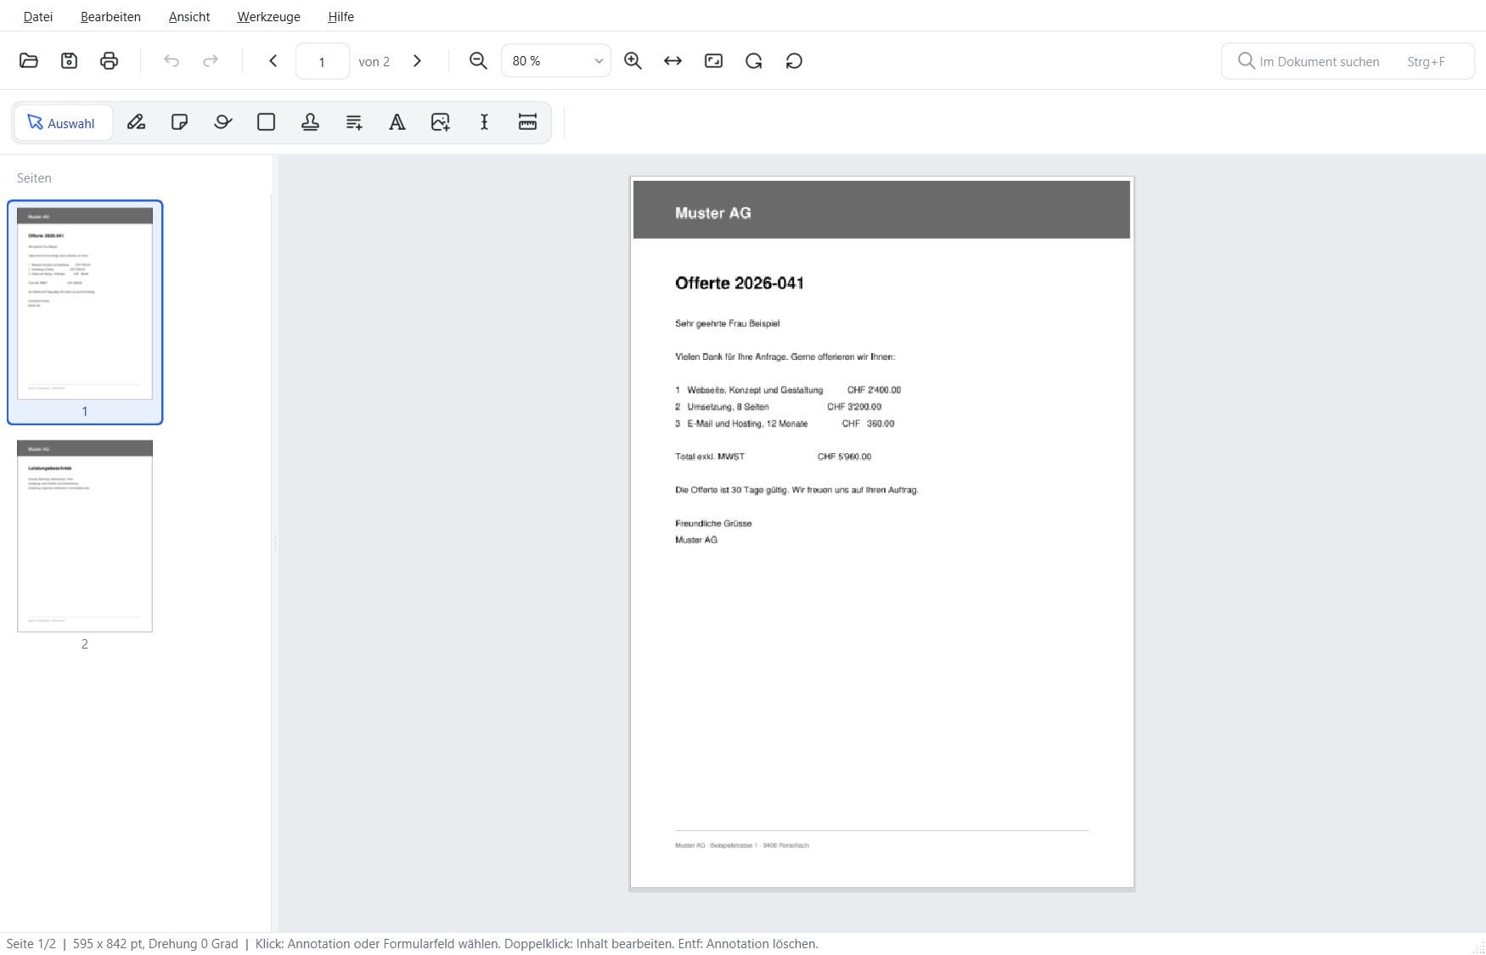Image resolution: width=1486 pixels, height=955 pixels.
Task: Print the document
Action: pos(109,60)
